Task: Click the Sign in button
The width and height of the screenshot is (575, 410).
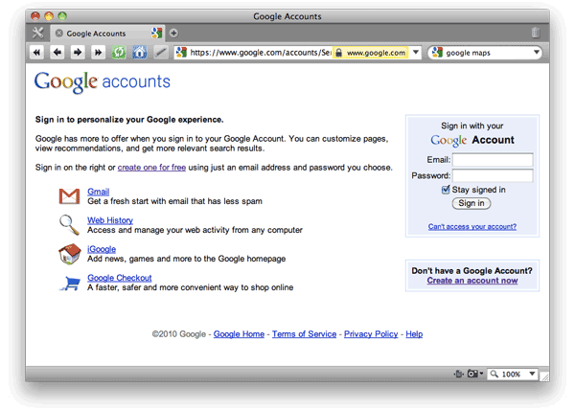Action: click(x=471, y=203)
